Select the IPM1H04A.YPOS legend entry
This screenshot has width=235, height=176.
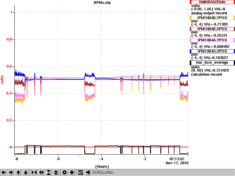coord(212,40)
